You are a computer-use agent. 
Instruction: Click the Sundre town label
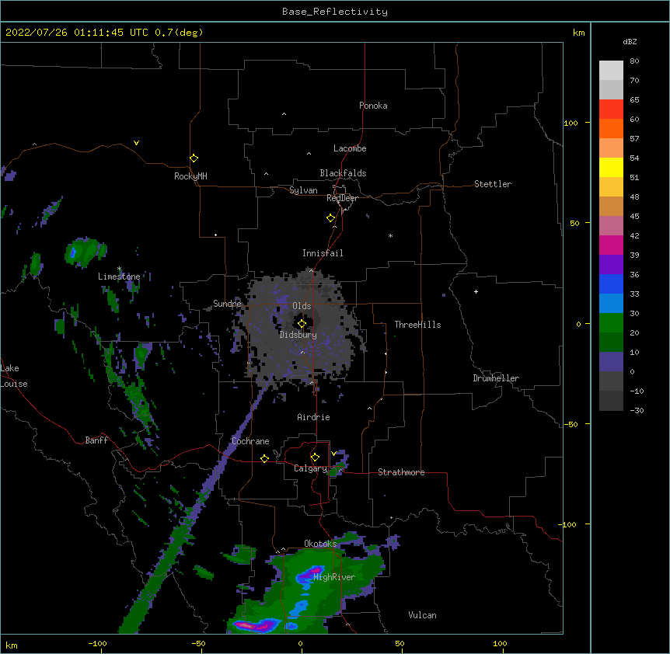[x=227, y=304]
